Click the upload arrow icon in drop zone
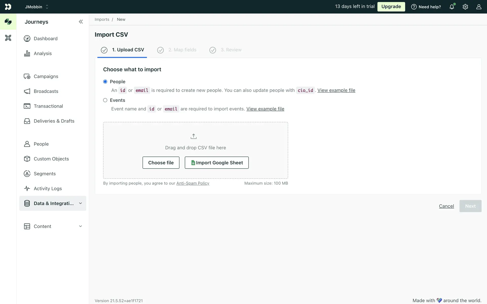Image resolution: width=487 pixels, height=304 pixels. tap(194, 136)
